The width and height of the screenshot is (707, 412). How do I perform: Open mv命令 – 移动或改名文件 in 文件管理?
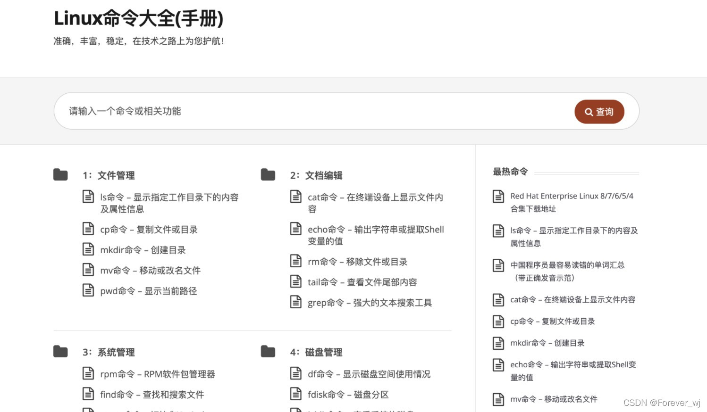tap(151, 271)
